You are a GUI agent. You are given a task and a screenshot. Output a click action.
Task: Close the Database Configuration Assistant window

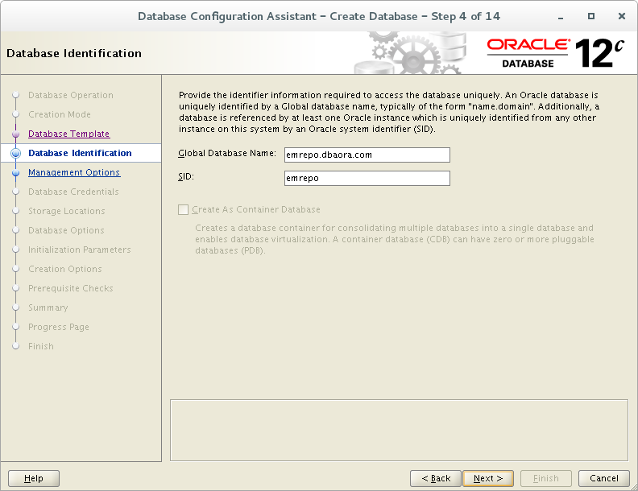point(621,16)
